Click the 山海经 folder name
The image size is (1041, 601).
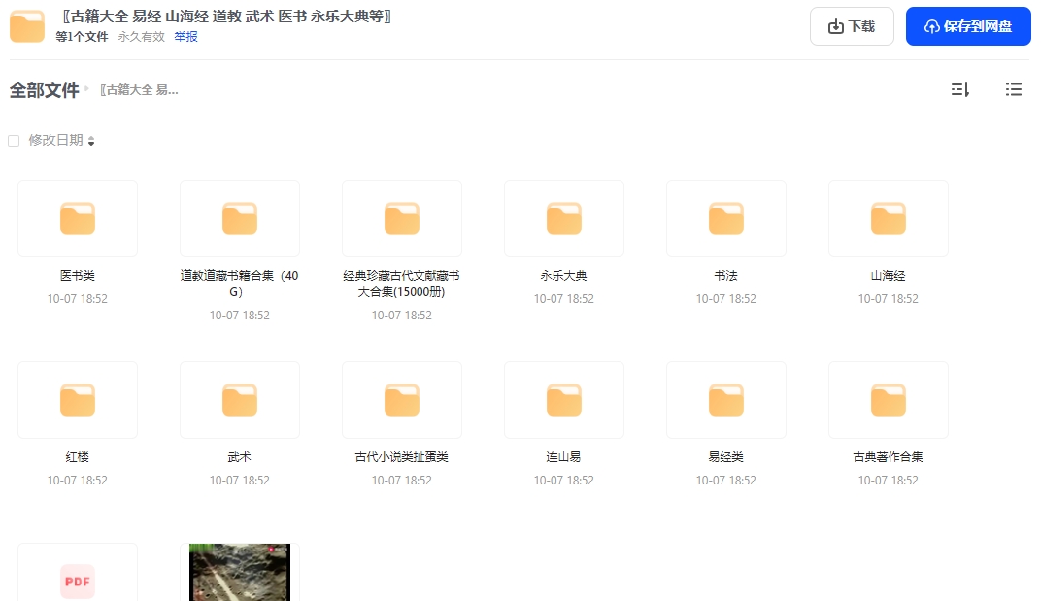click(889, 275)
